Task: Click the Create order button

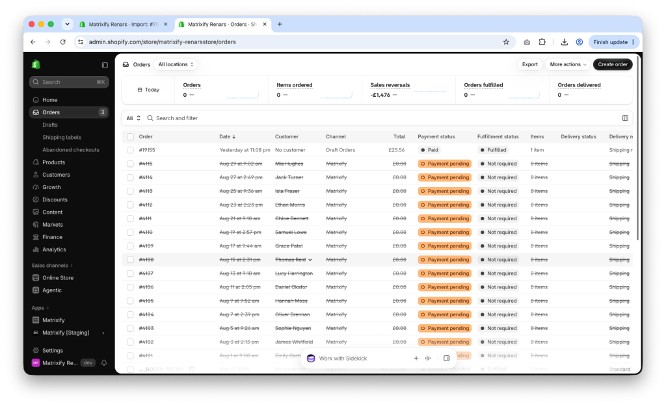Action: pos(613,64)
